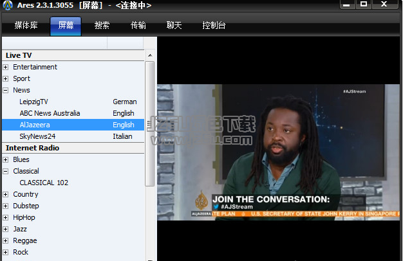Minimize the Ares window
403x261 pixels.
347,4
